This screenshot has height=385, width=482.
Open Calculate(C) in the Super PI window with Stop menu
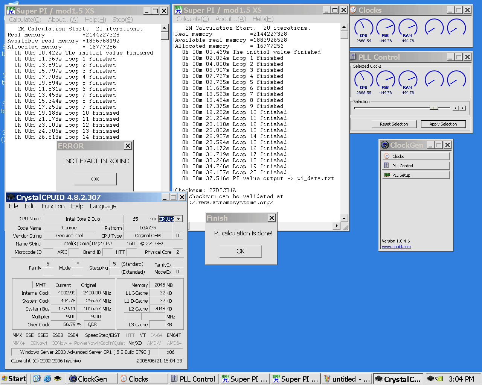tap(25, 20)
